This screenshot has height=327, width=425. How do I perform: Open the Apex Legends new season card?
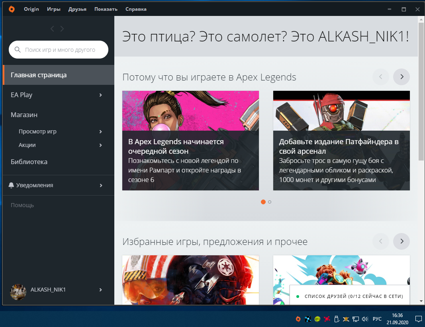click(x=190, y=141)
